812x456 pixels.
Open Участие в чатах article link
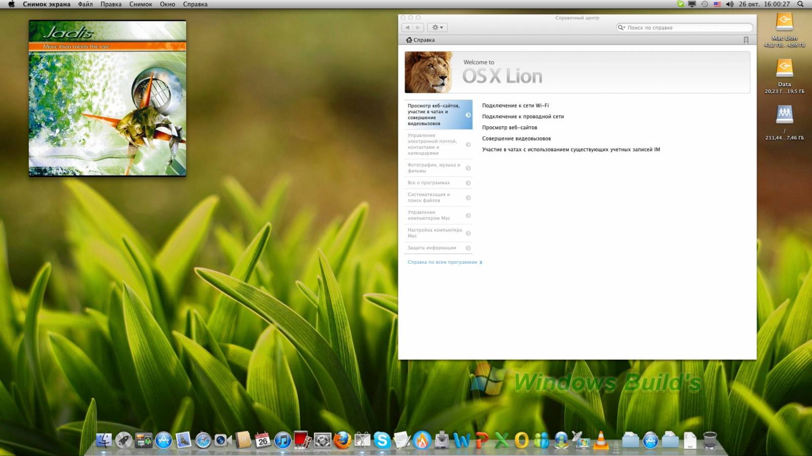(571, 150)
